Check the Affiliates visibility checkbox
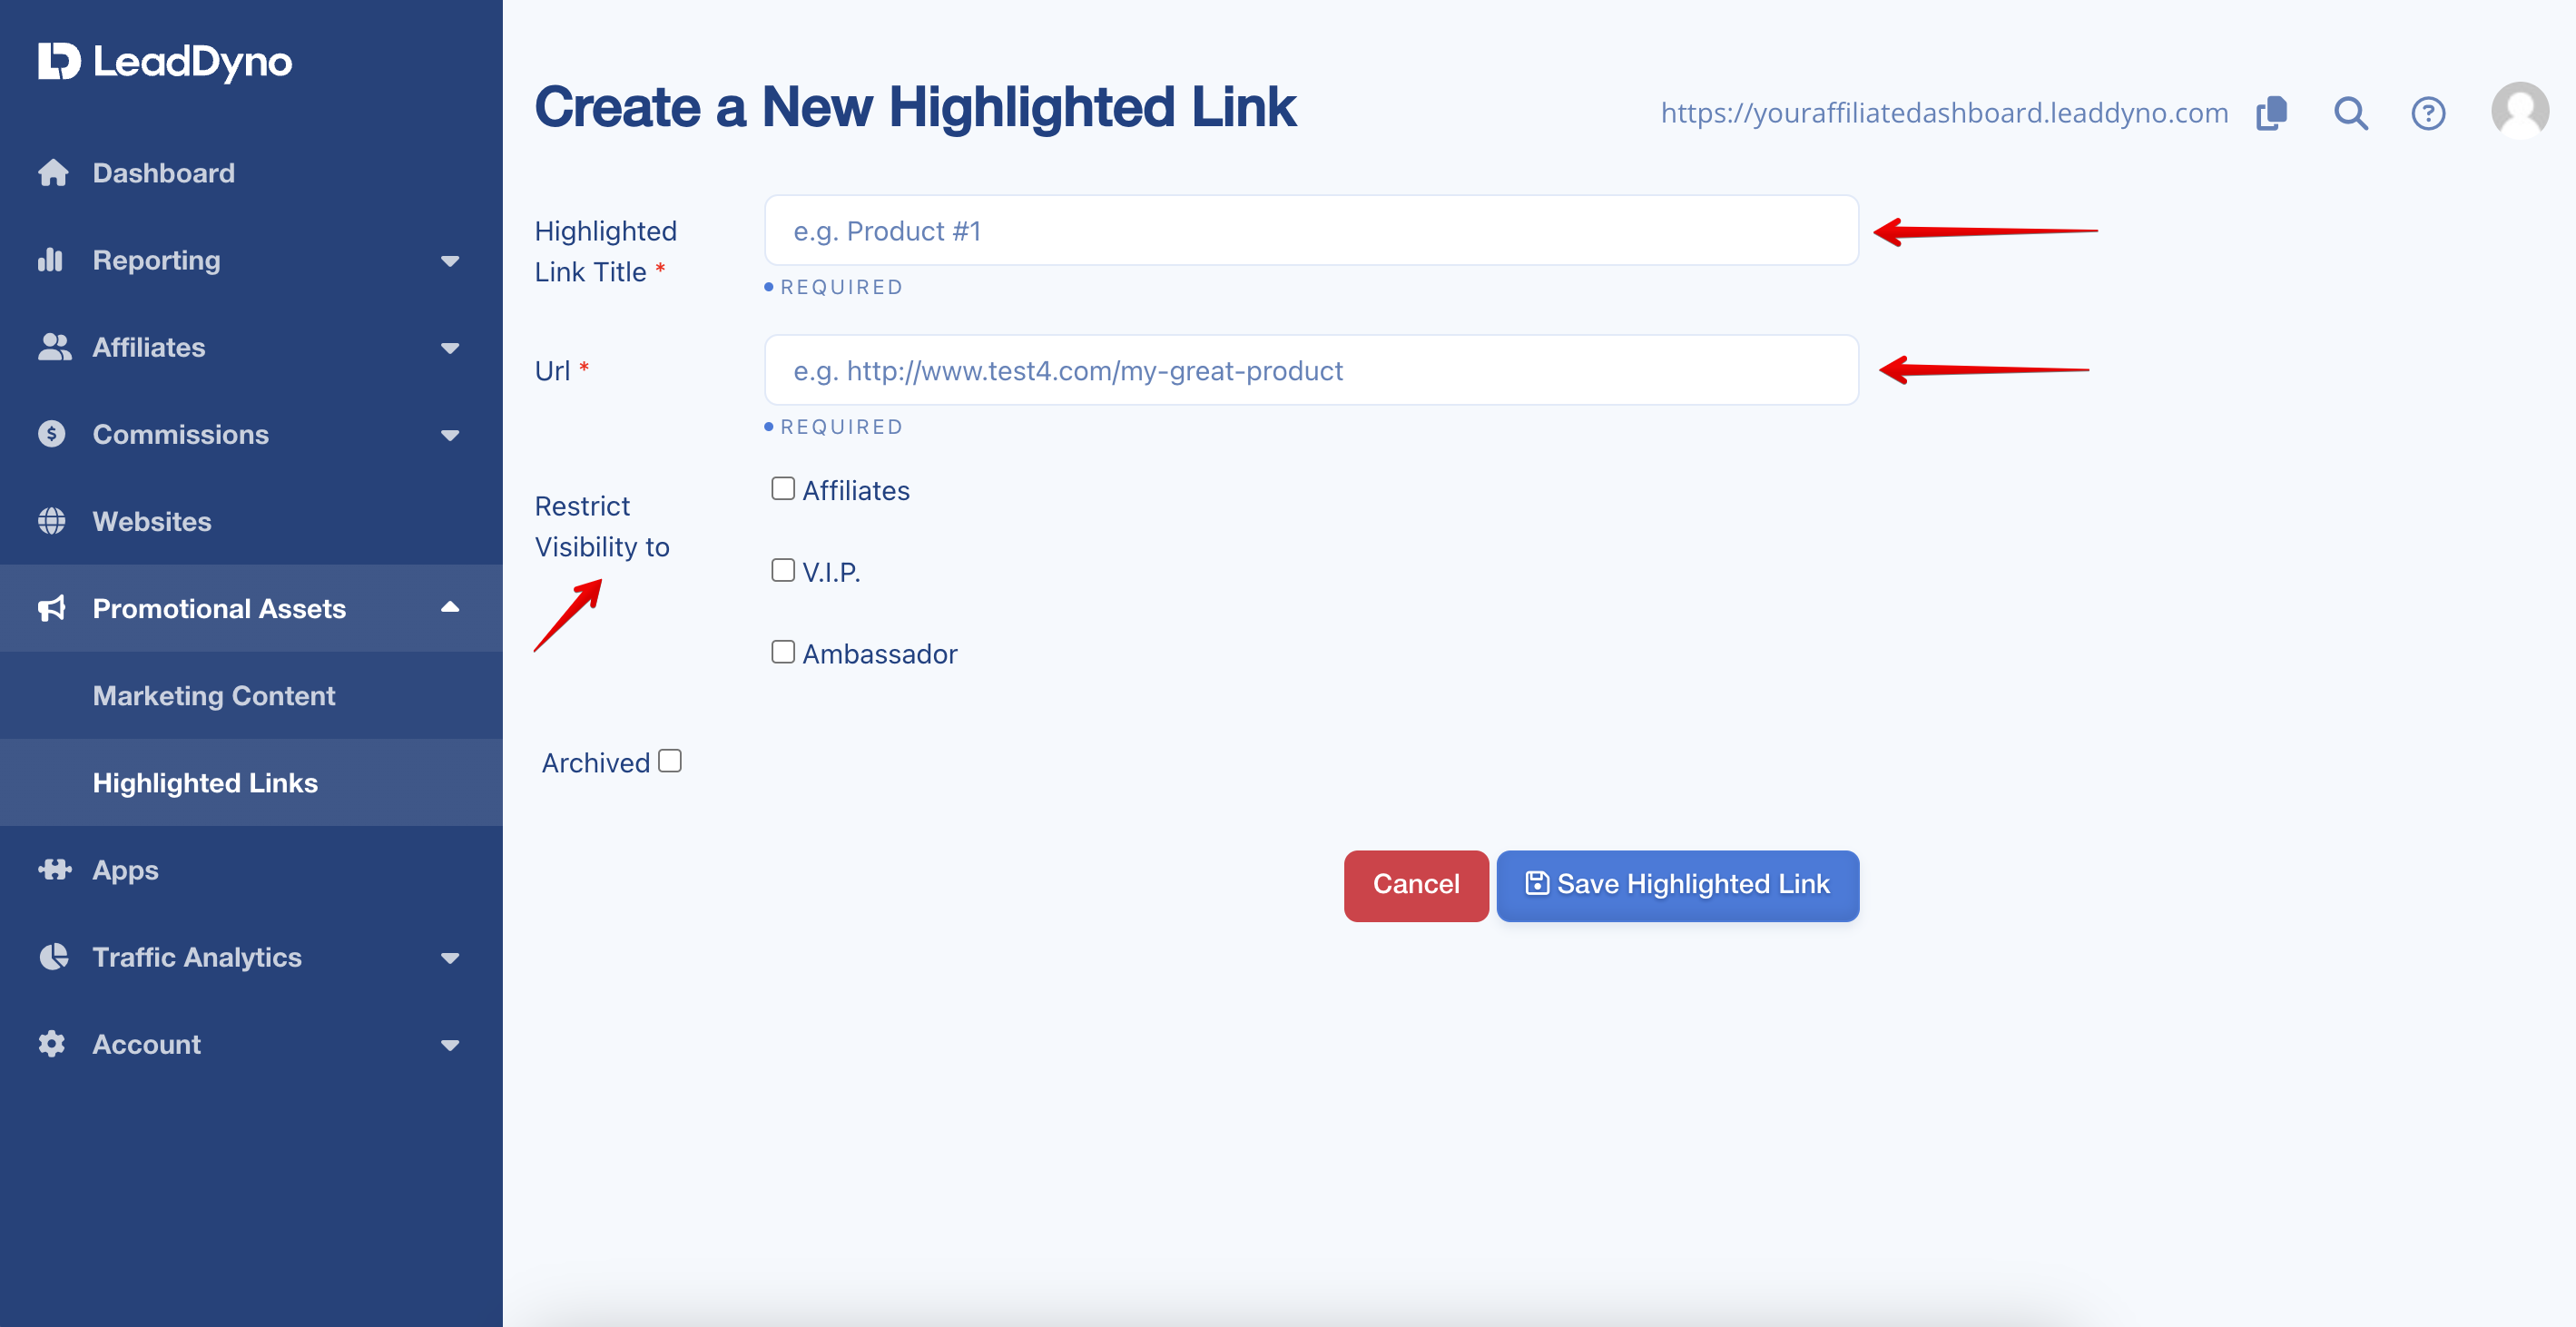The width and height of the screenshot is (2576, 1327). [783, 488]
